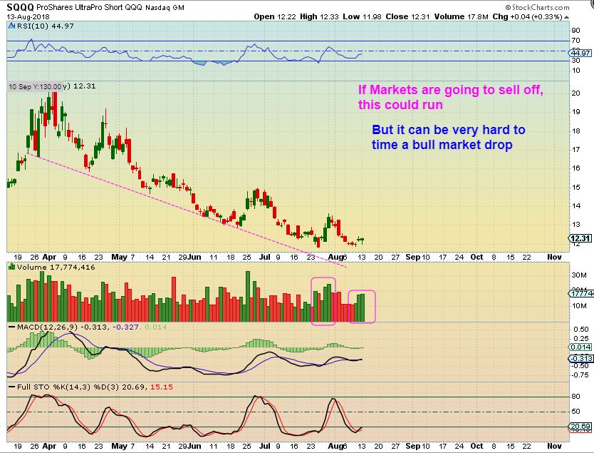Click the MACD(12,26,9) indicator label
Viewport: 594px width, 453px height.
pyautogui.click(x=47, y=327)
